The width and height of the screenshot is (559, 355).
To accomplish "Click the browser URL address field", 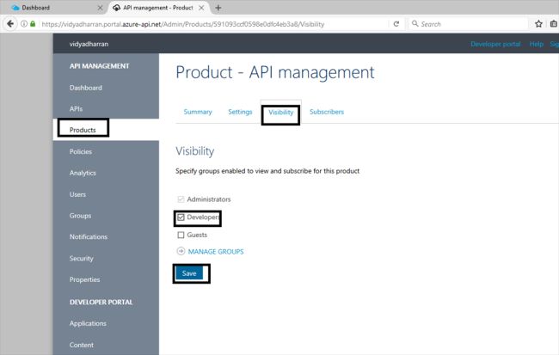I will (214, 24).
